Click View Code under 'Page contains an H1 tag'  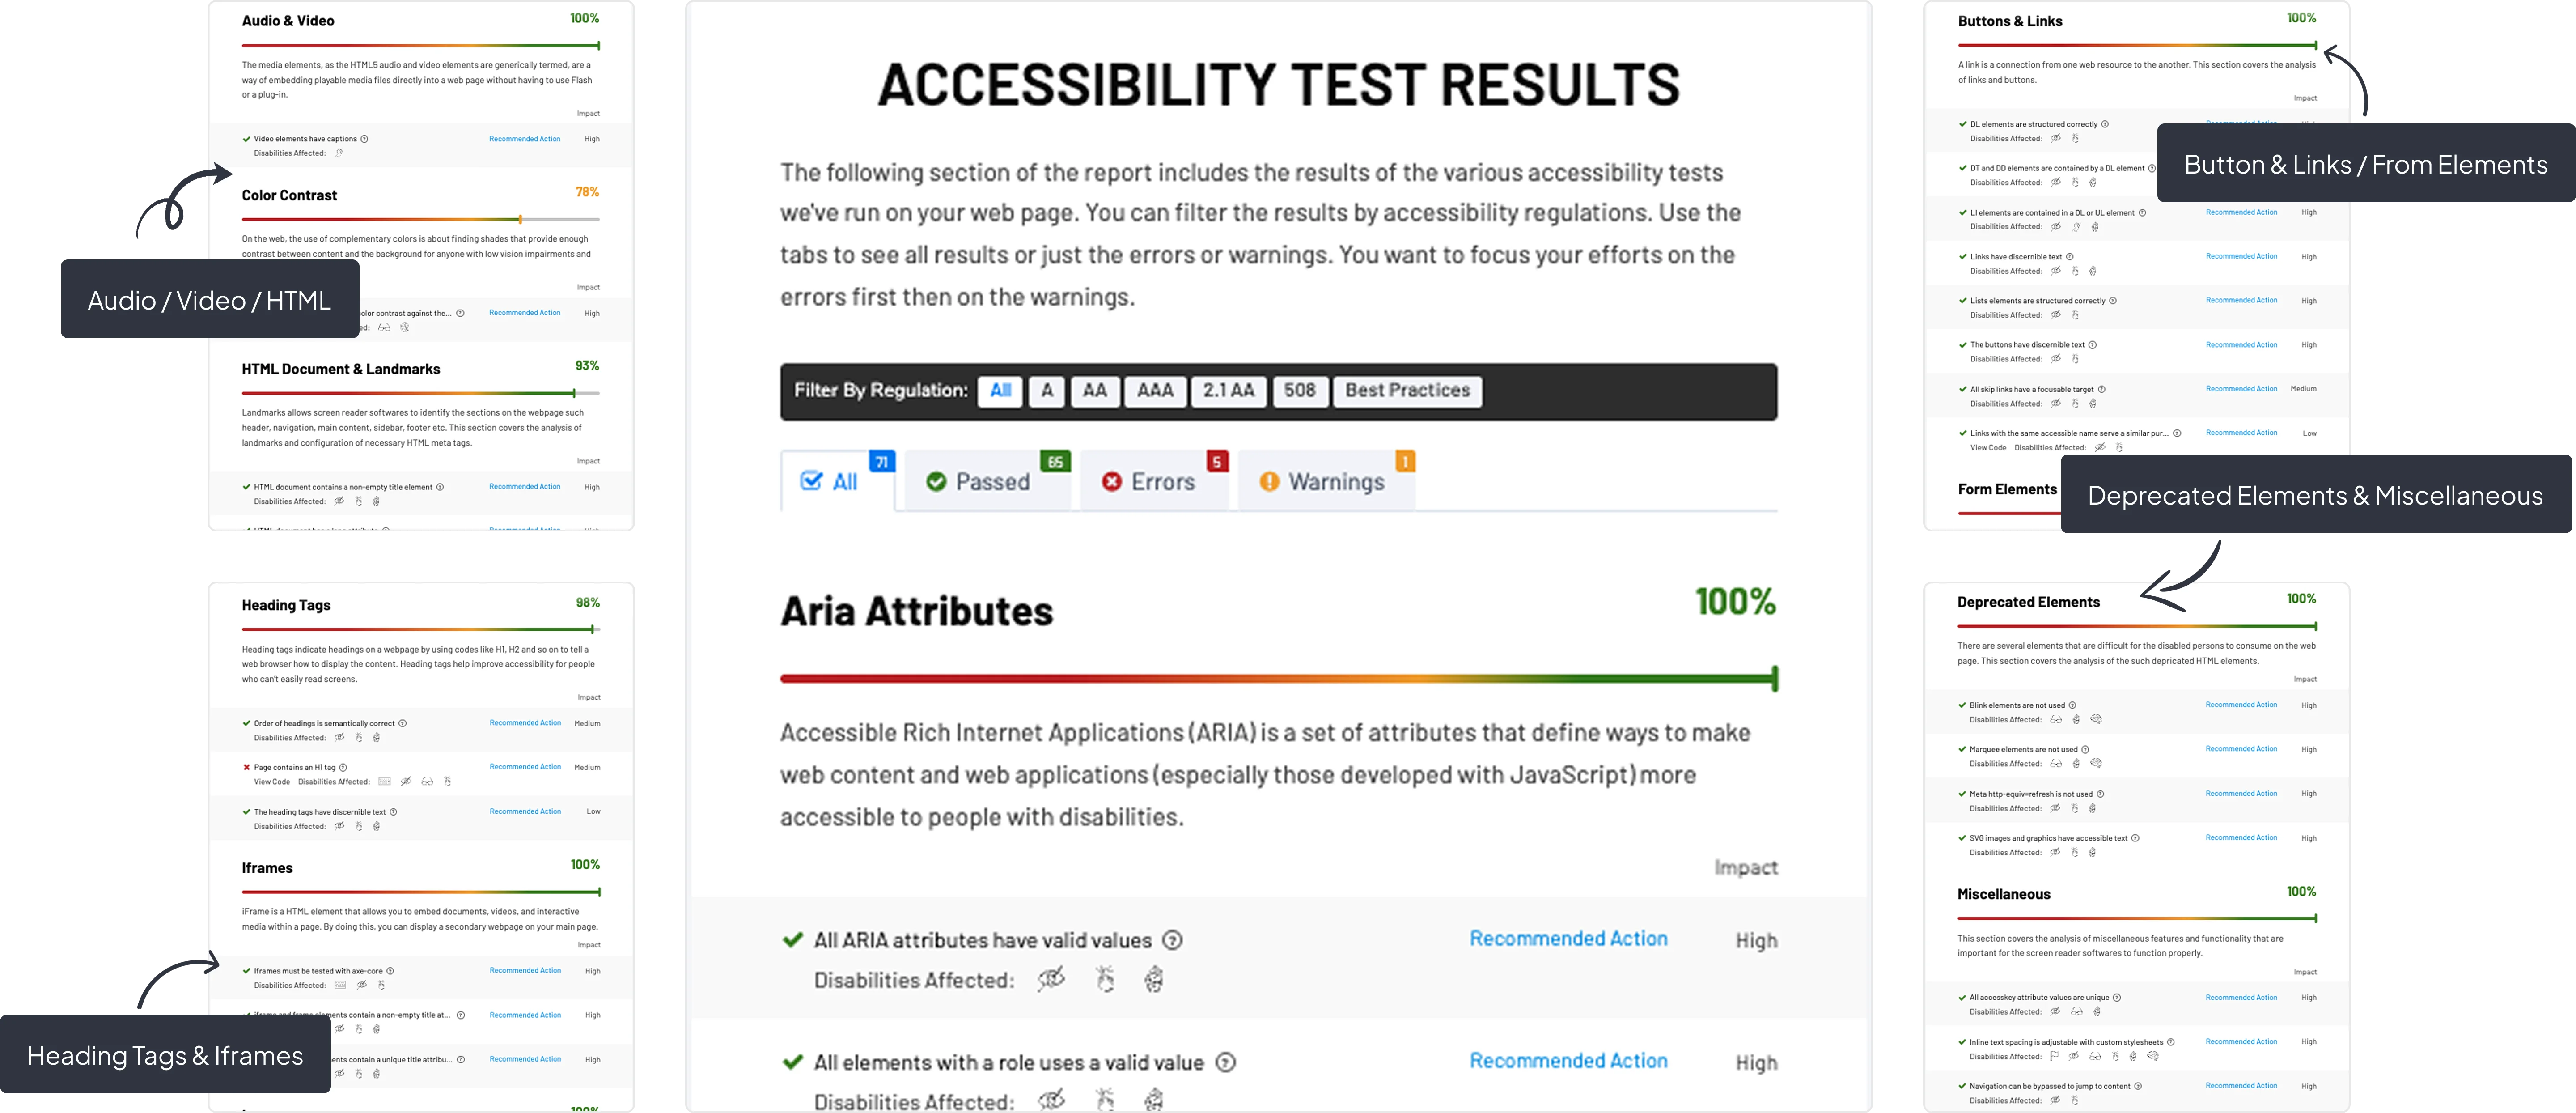pos(272,782)
